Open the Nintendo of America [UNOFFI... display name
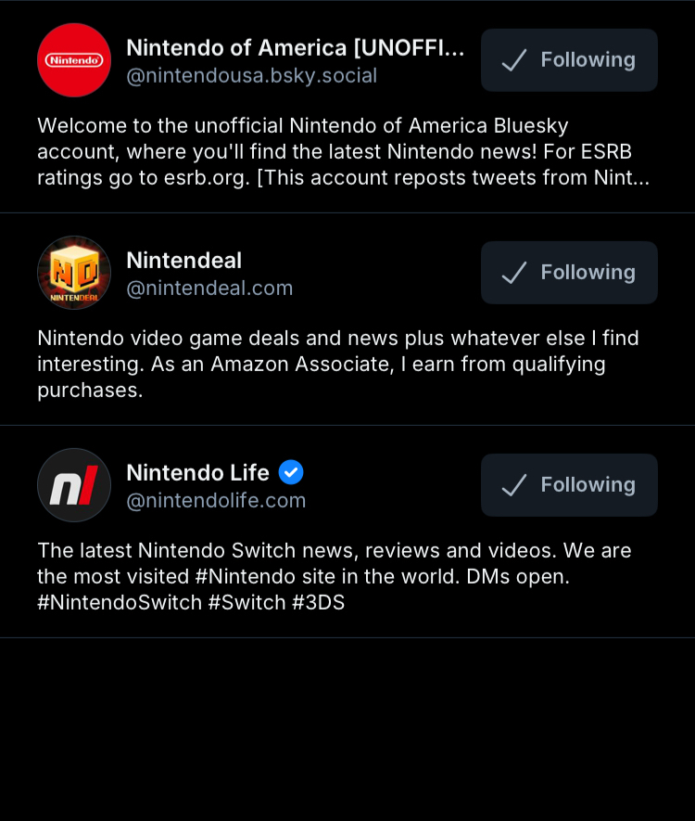The height and width of the screenshot is (821, 695). [295, 47]
